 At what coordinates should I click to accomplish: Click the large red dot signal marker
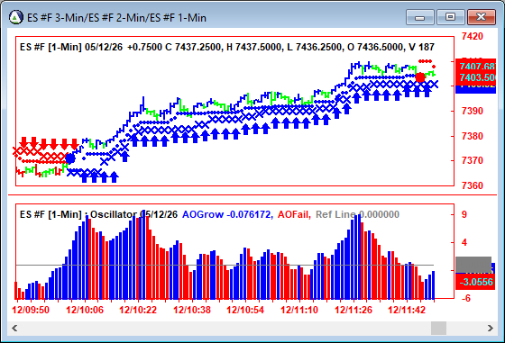pyautogui.click(x=420, y=77)
